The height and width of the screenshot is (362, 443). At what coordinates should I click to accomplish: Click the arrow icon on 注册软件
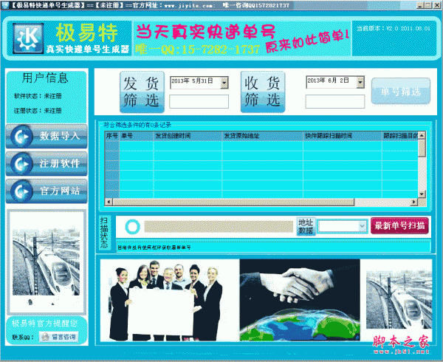[21, 164]
